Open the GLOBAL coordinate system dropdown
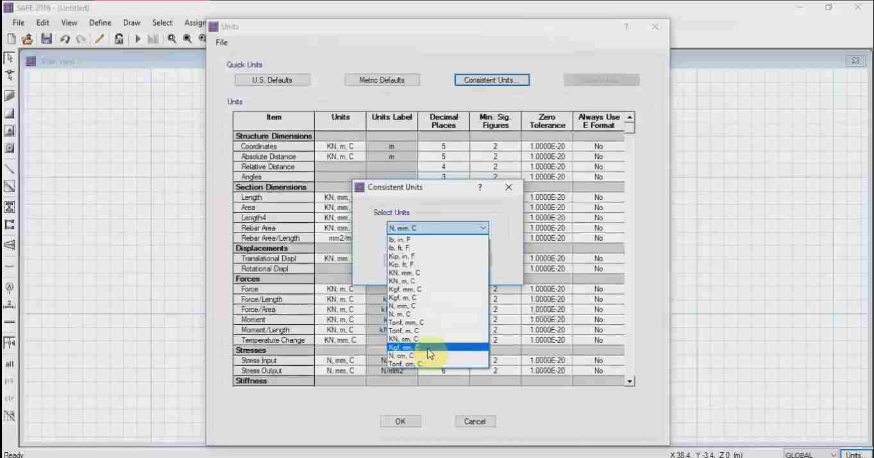Viewport: 874px width, 458px height. click(x=811, y=454)
